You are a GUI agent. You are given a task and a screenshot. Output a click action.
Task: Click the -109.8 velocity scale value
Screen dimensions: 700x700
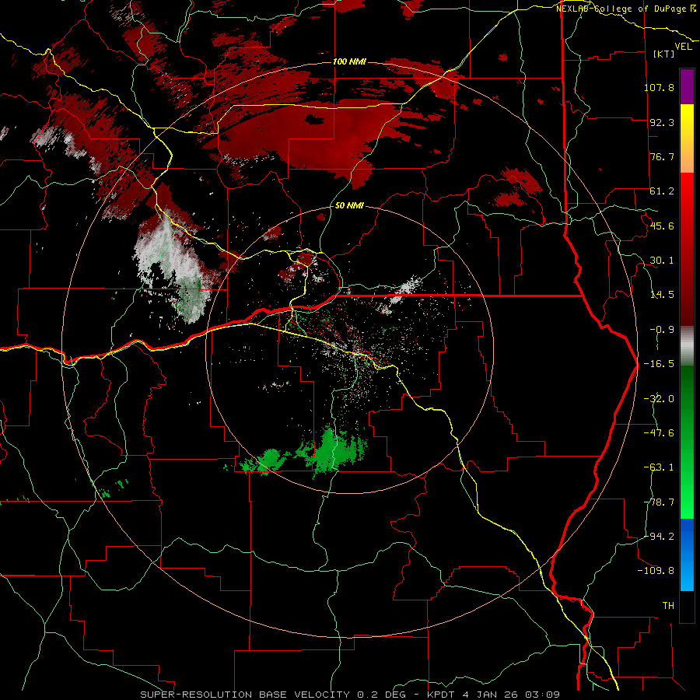(x=656, y=571)
